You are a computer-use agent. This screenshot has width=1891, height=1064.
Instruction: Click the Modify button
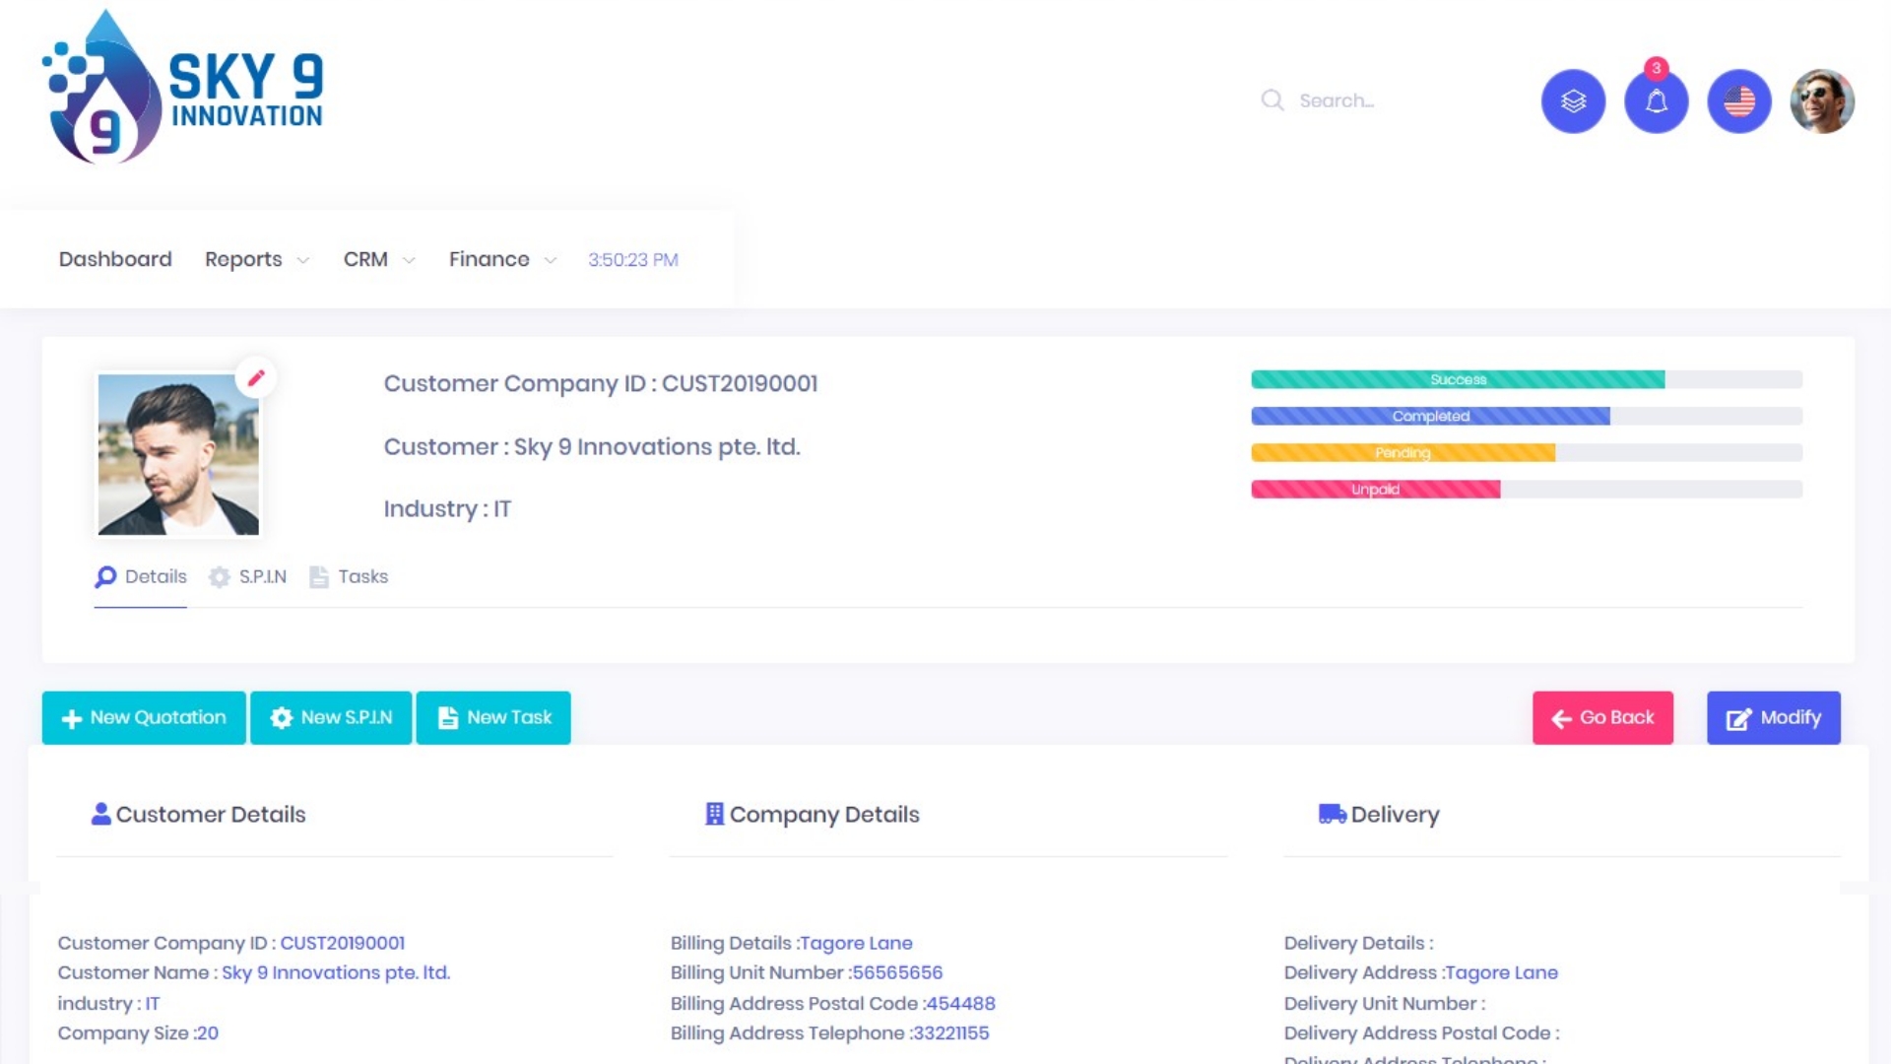point(1773,718)
